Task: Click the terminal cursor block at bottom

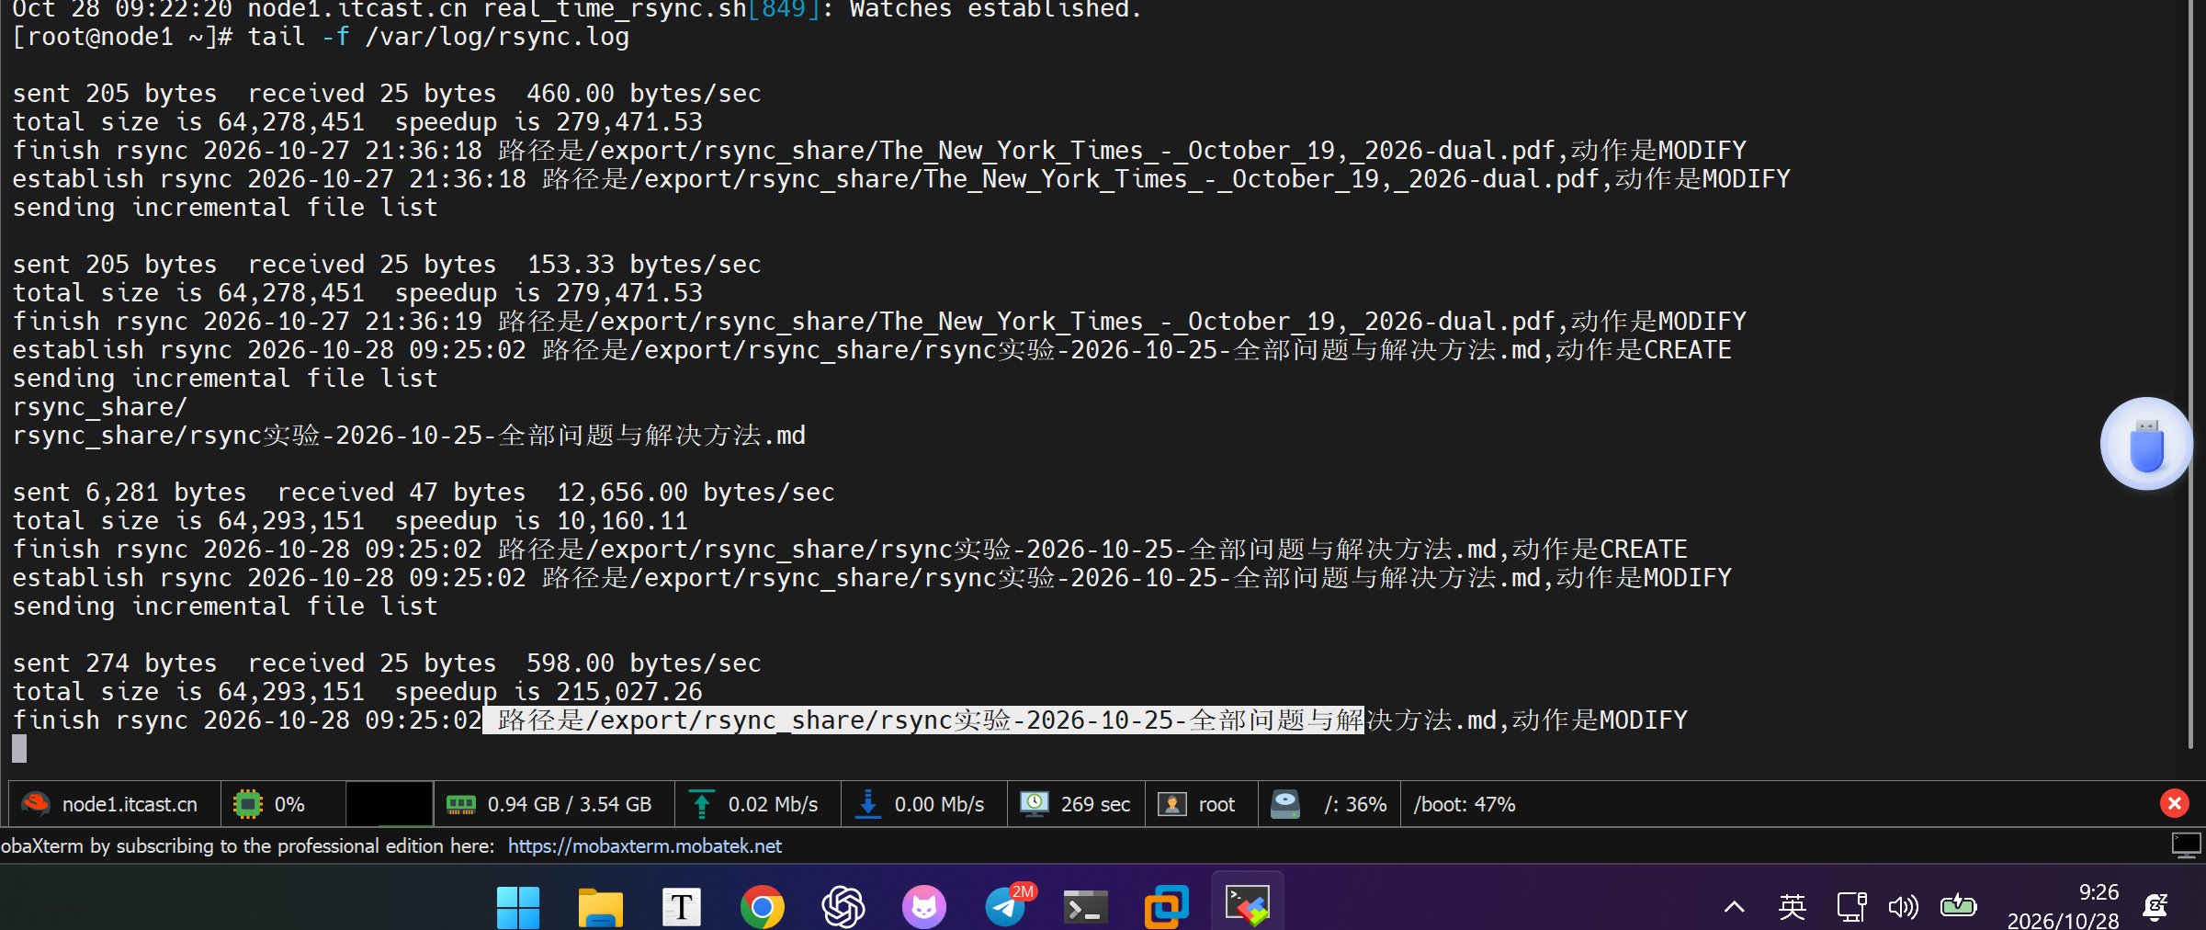Action: [x=19, y=749]
